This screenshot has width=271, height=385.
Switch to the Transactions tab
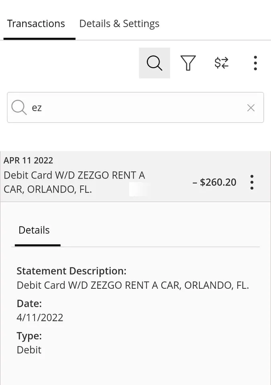tap(36, 24)
